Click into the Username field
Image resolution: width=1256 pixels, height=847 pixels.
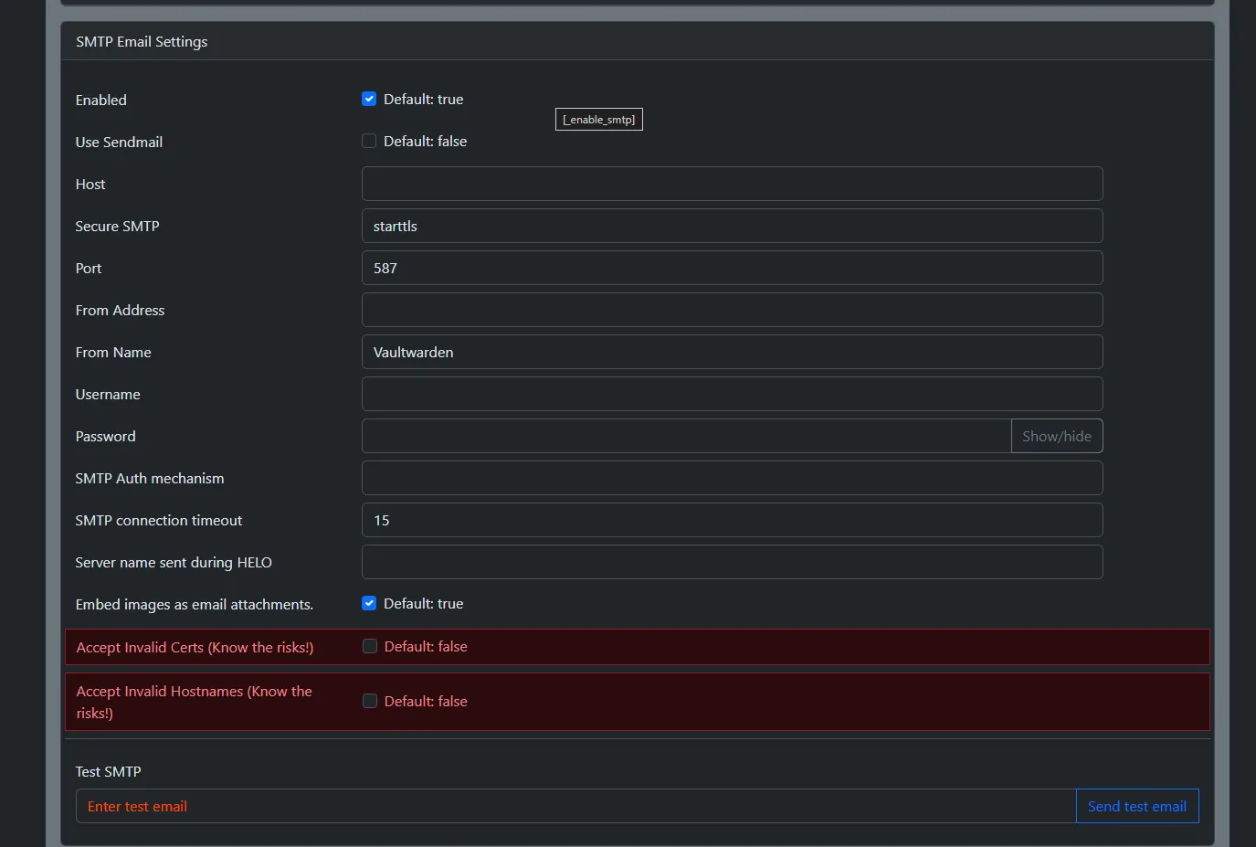(732, 394)
